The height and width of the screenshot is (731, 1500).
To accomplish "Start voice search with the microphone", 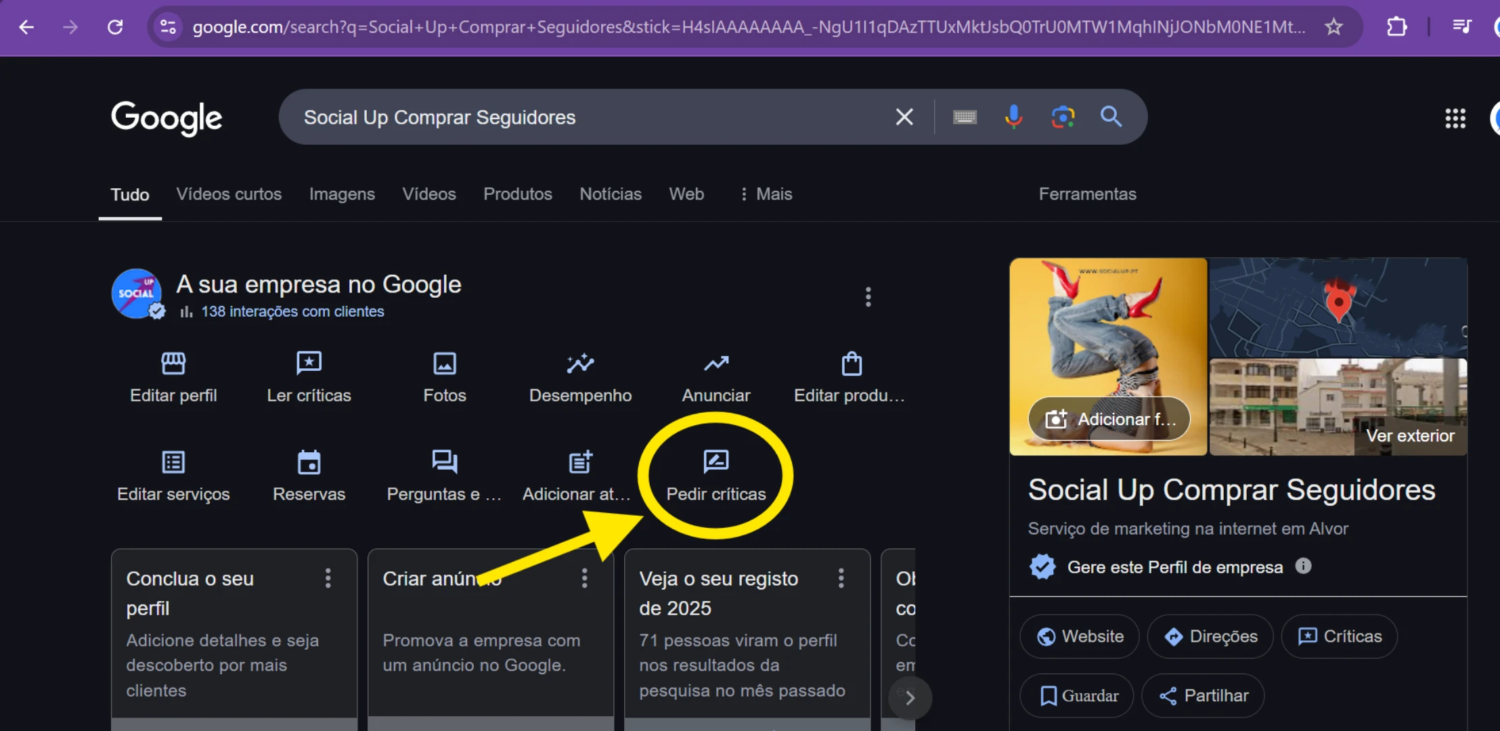I will pyautogui.click(x=1013, y=117).
